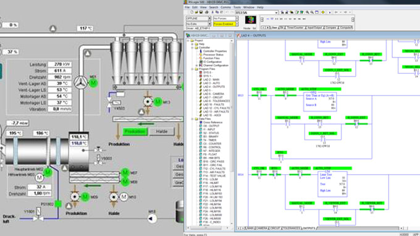Collapse the Controller folder node
The width and height of the screenshot is (420, 236).
point(192,48)
